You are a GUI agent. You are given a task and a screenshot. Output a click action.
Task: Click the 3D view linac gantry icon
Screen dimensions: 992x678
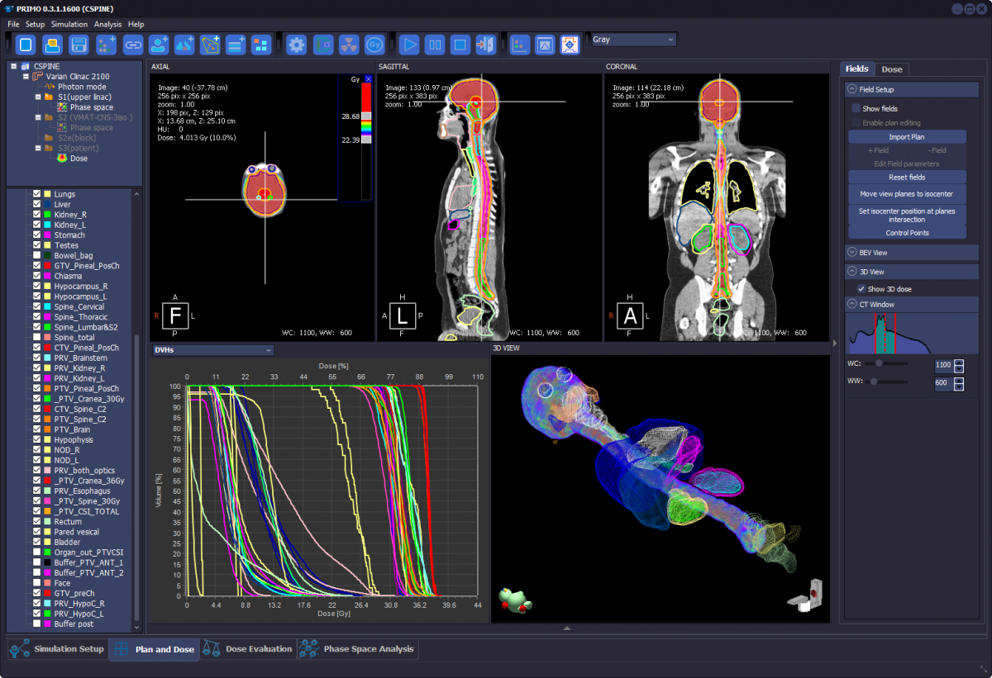(x=806, y=596)
